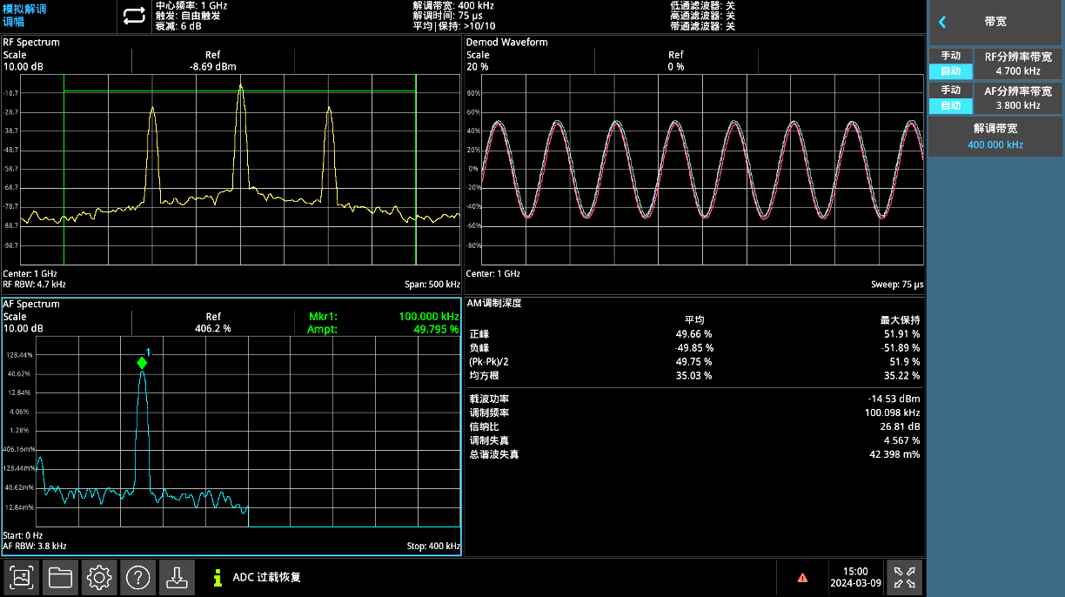1065x597 pixels.
Task: Click the red warning triangle indicator
Action: [x=802, y=577]
